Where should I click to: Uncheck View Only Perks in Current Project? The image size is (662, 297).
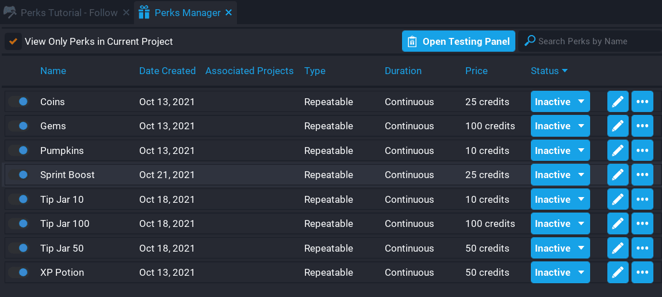coord(13,41)
